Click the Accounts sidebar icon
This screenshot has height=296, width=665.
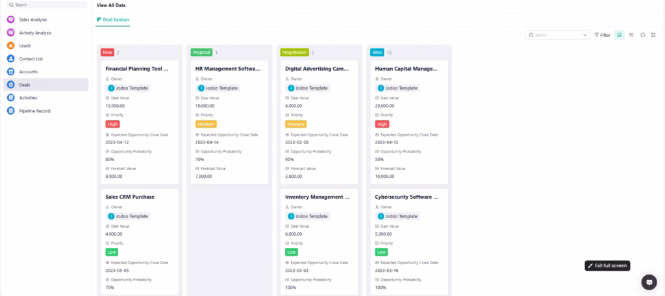tap(10, 71)
